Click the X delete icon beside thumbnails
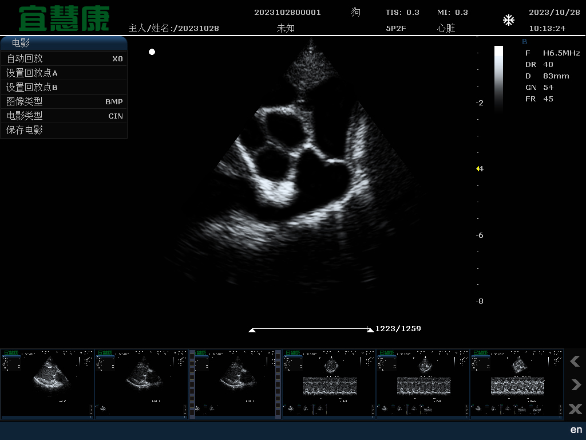The width and height of the screenshot is (586, 440). pyautogui.click(x=575, y=408)
